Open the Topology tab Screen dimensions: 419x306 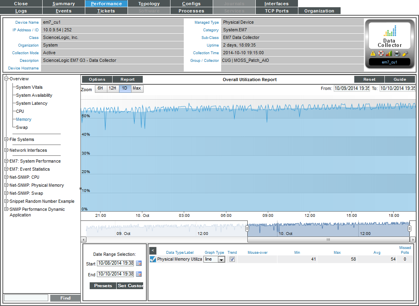149,4
